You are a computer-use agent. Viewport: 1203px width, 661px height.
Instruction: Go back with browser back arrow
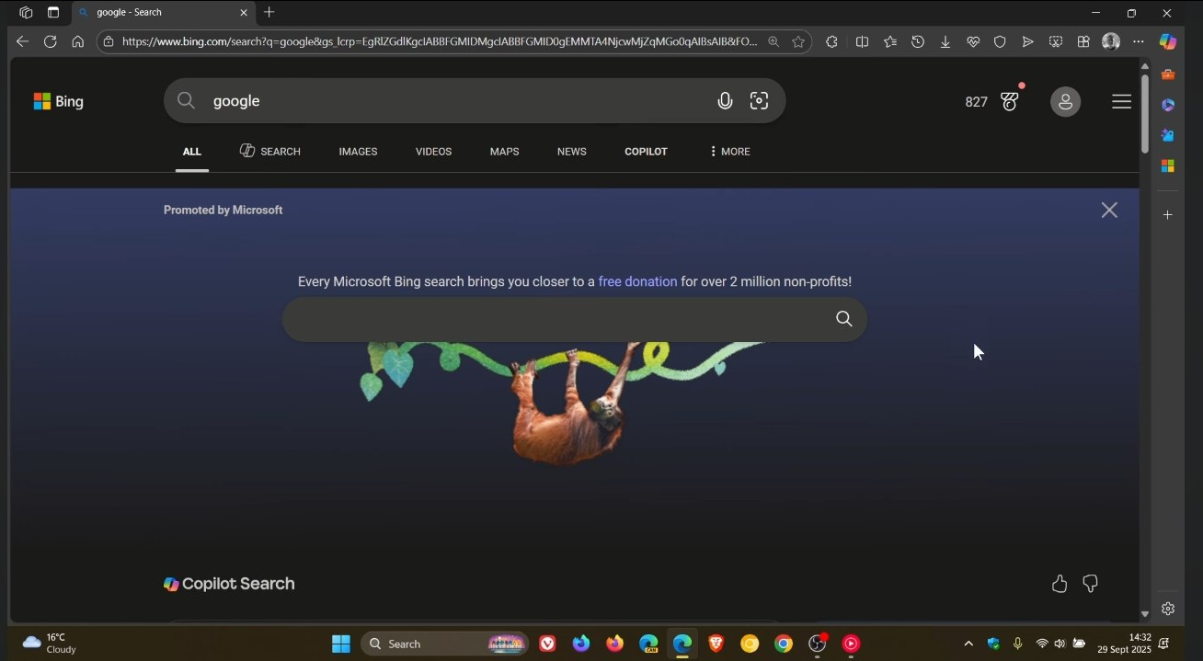[22, 41]
